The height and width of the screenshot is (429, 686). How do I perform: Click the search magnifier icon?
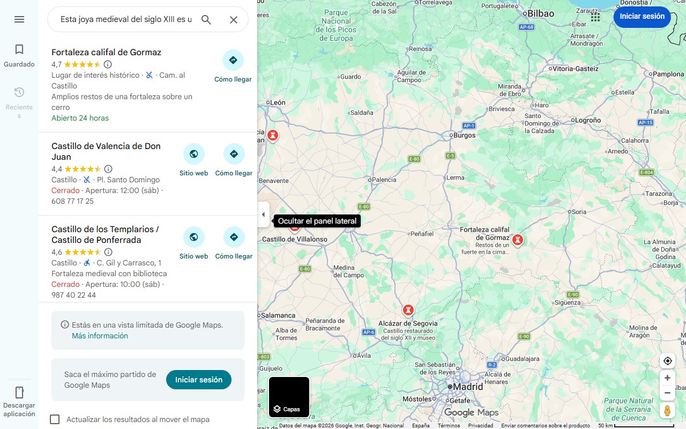pos(206,20)
